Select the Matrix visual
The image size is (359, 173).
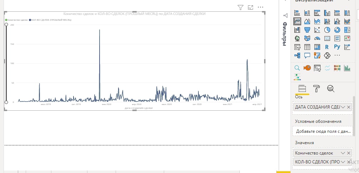pos(317,47)
